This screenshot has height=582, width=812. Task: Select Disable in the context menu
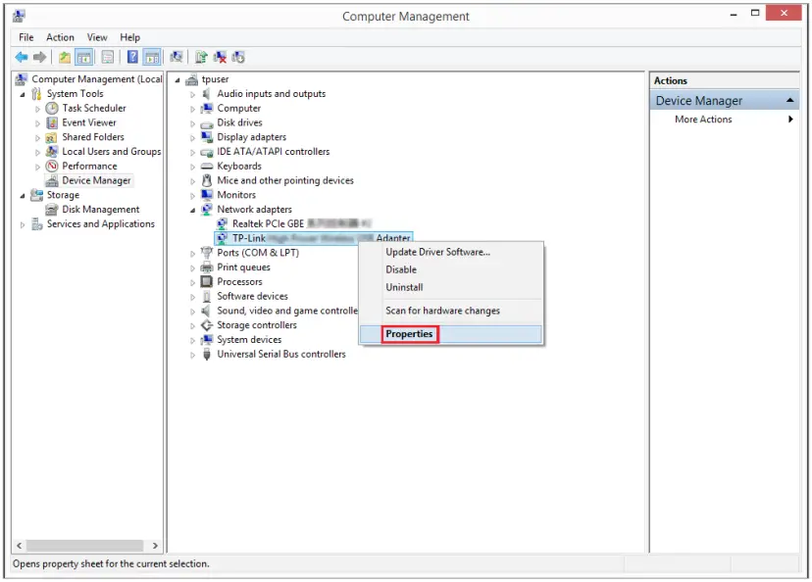click(401, 269)
